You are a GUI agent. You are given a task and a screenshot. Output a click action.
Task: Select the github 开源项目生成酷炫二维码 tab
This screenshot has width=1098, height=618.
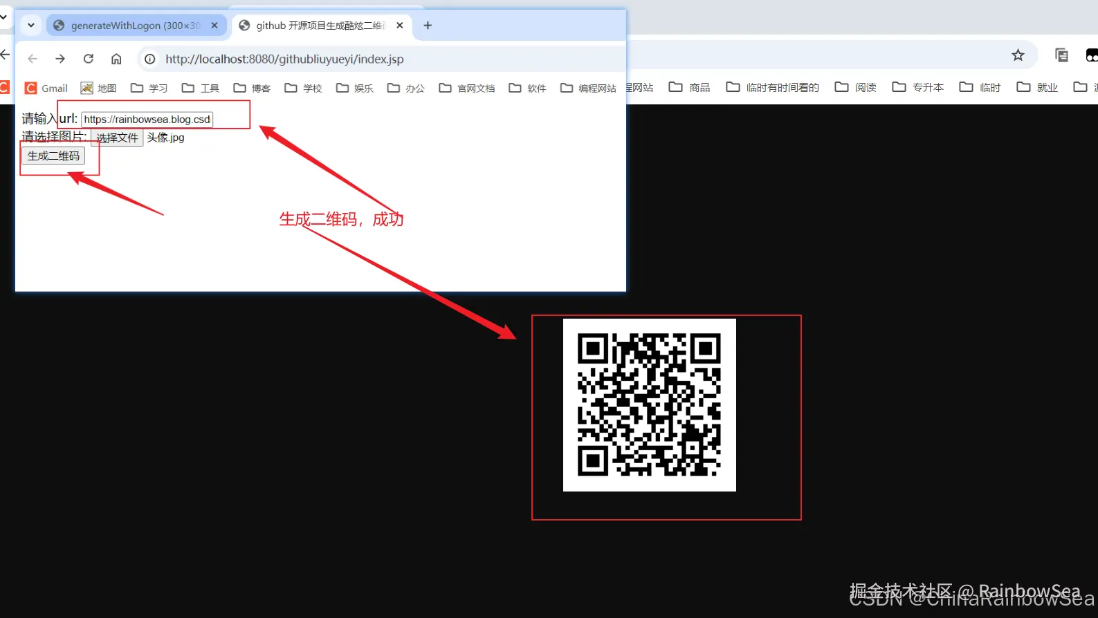(x=322, y=26)
